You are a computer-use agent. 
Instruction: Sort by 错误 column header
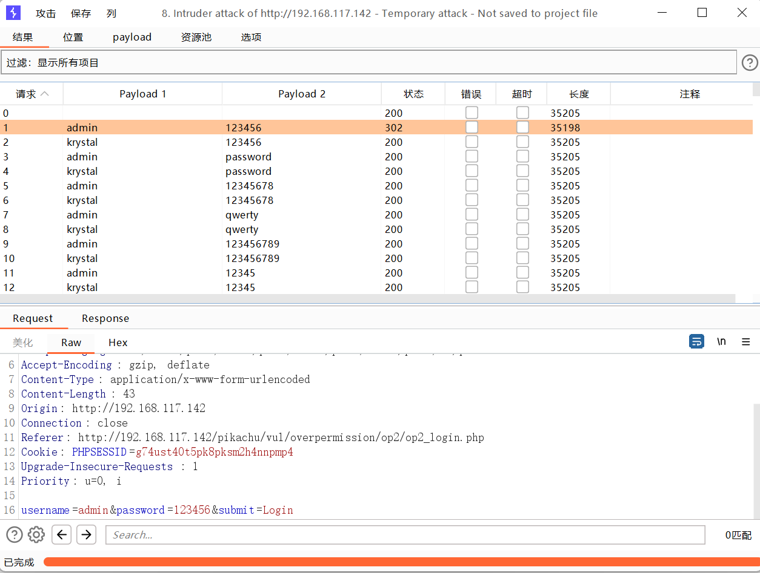click(x=471, y=94)
